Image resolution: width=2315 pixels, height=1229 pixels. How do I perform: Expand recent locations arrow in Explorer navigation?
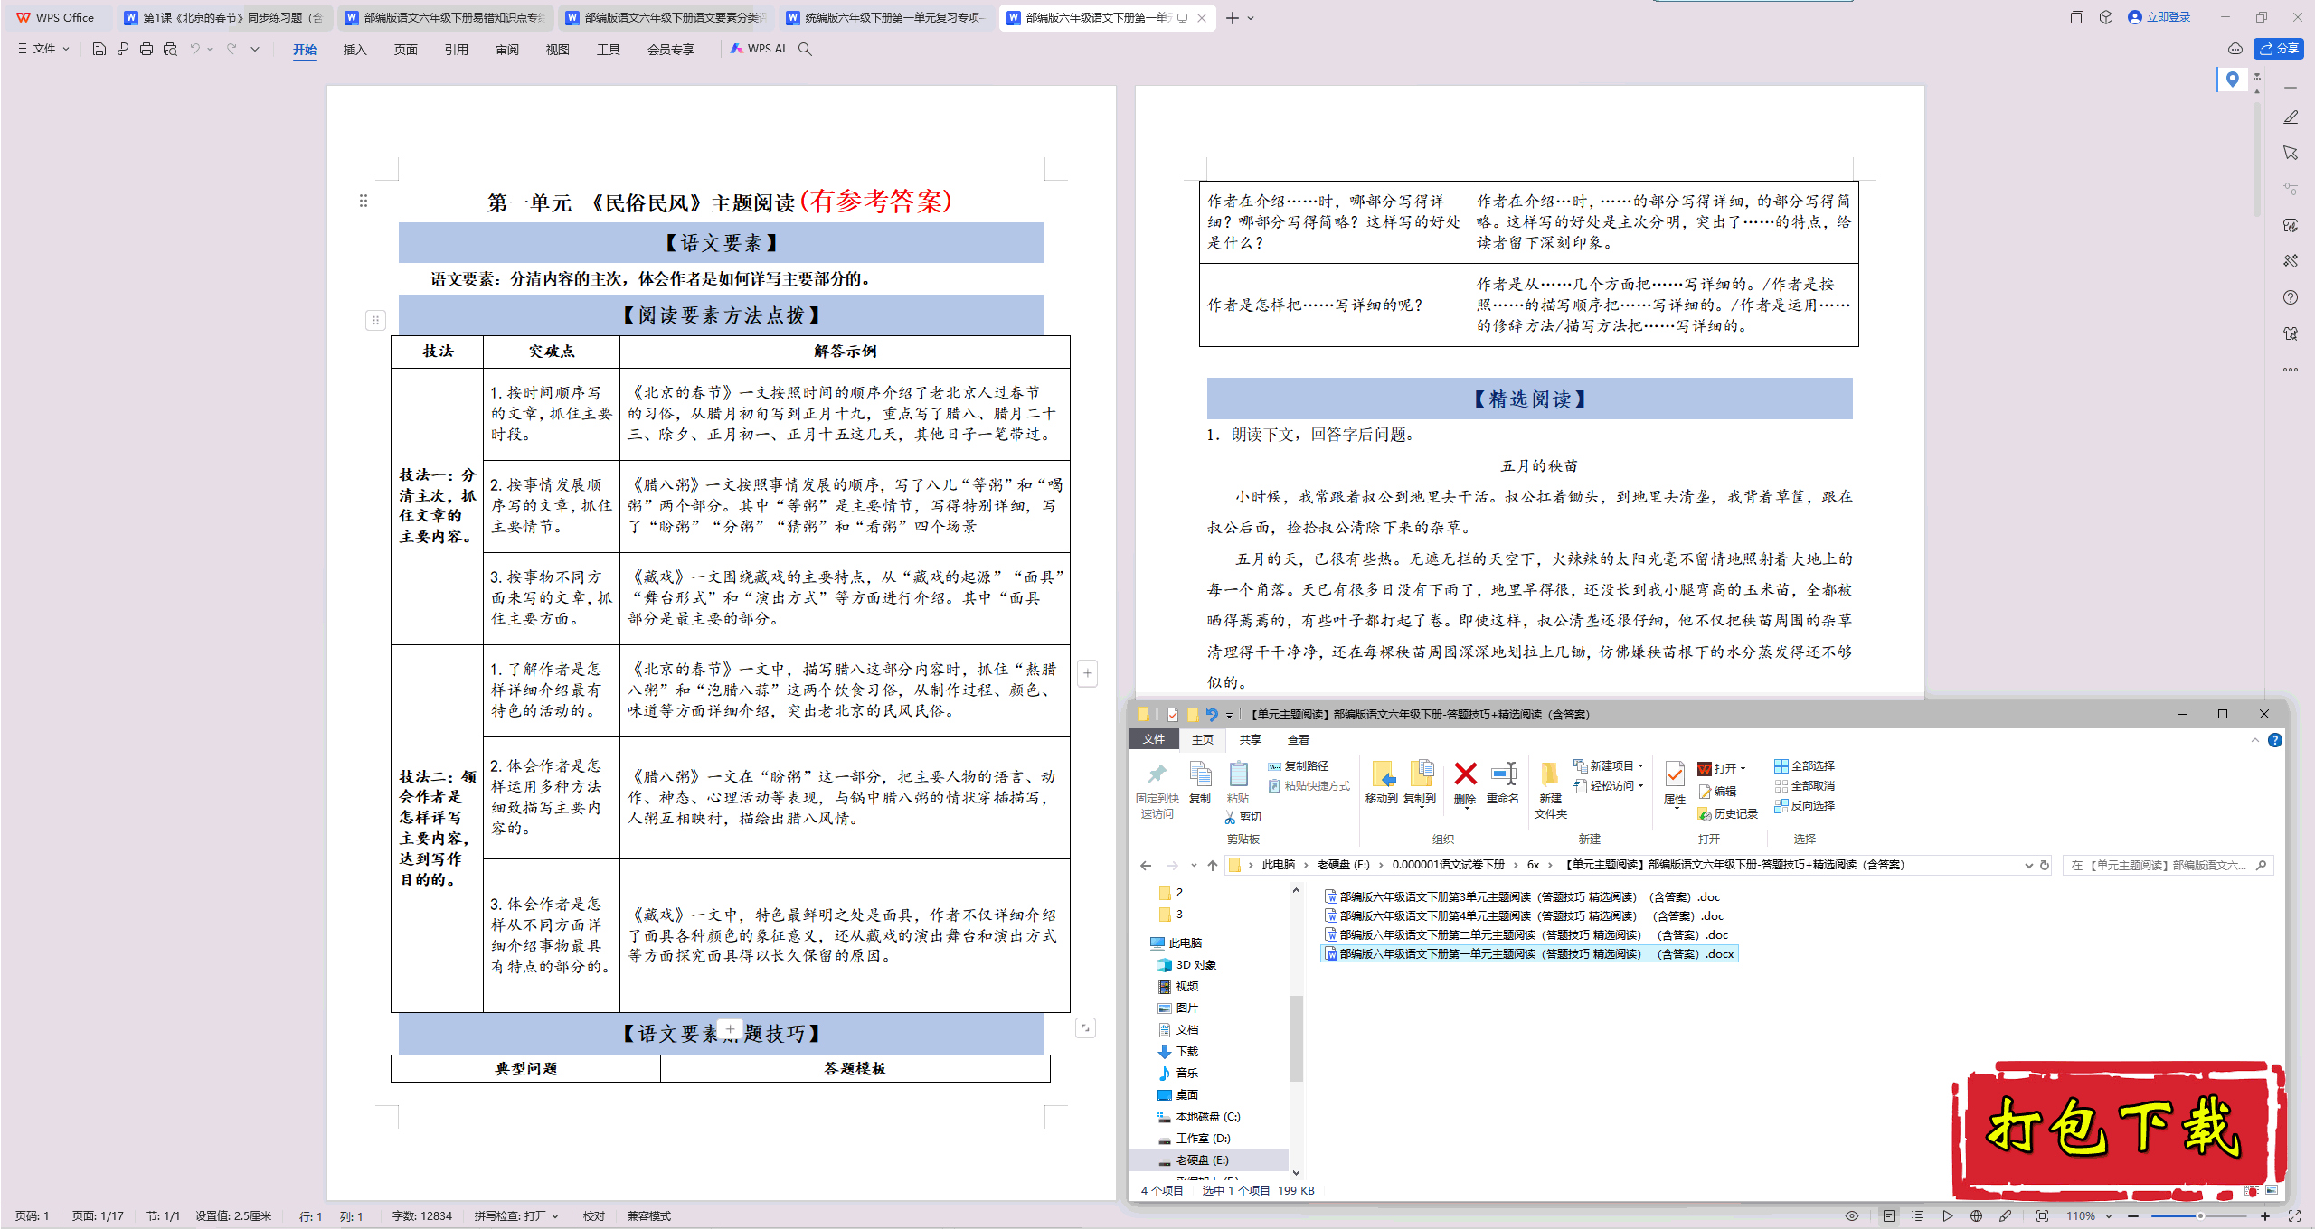[x=1194, y=865]
